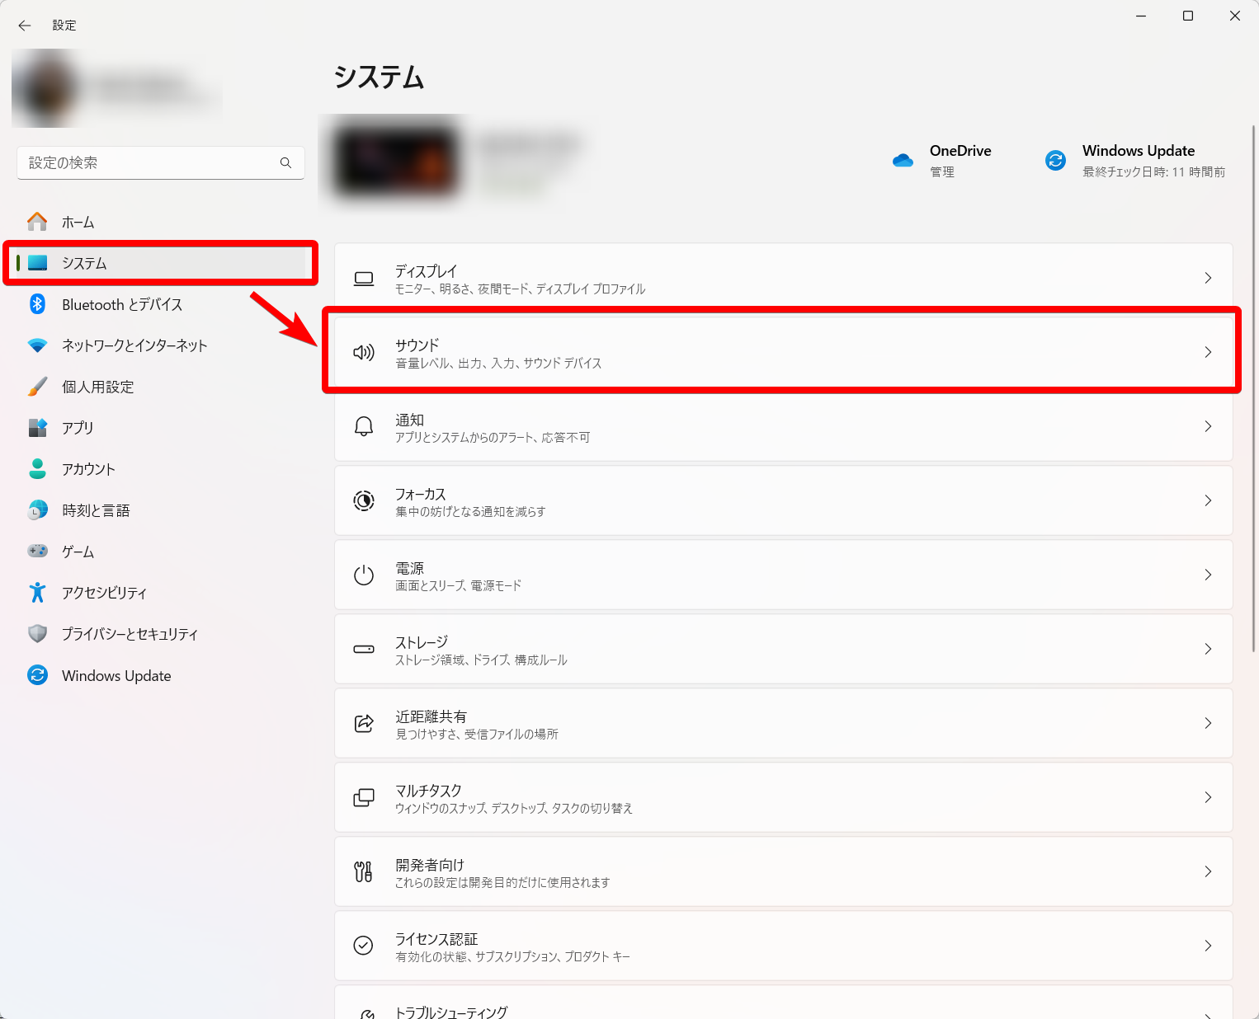Expand the マルチタスク row chevron
The height and width of the screenshot is (1019, 1259).
pyautogui.click(x=1208, y=797)
